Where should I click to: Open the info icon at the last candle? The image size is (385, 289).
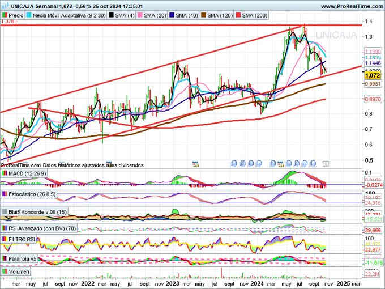[326, 164]
